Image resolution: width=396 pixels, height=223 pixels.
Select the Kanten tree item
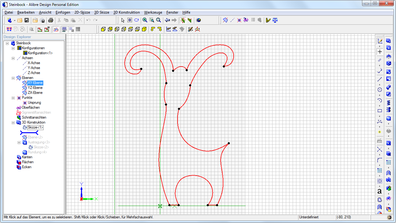27,157
